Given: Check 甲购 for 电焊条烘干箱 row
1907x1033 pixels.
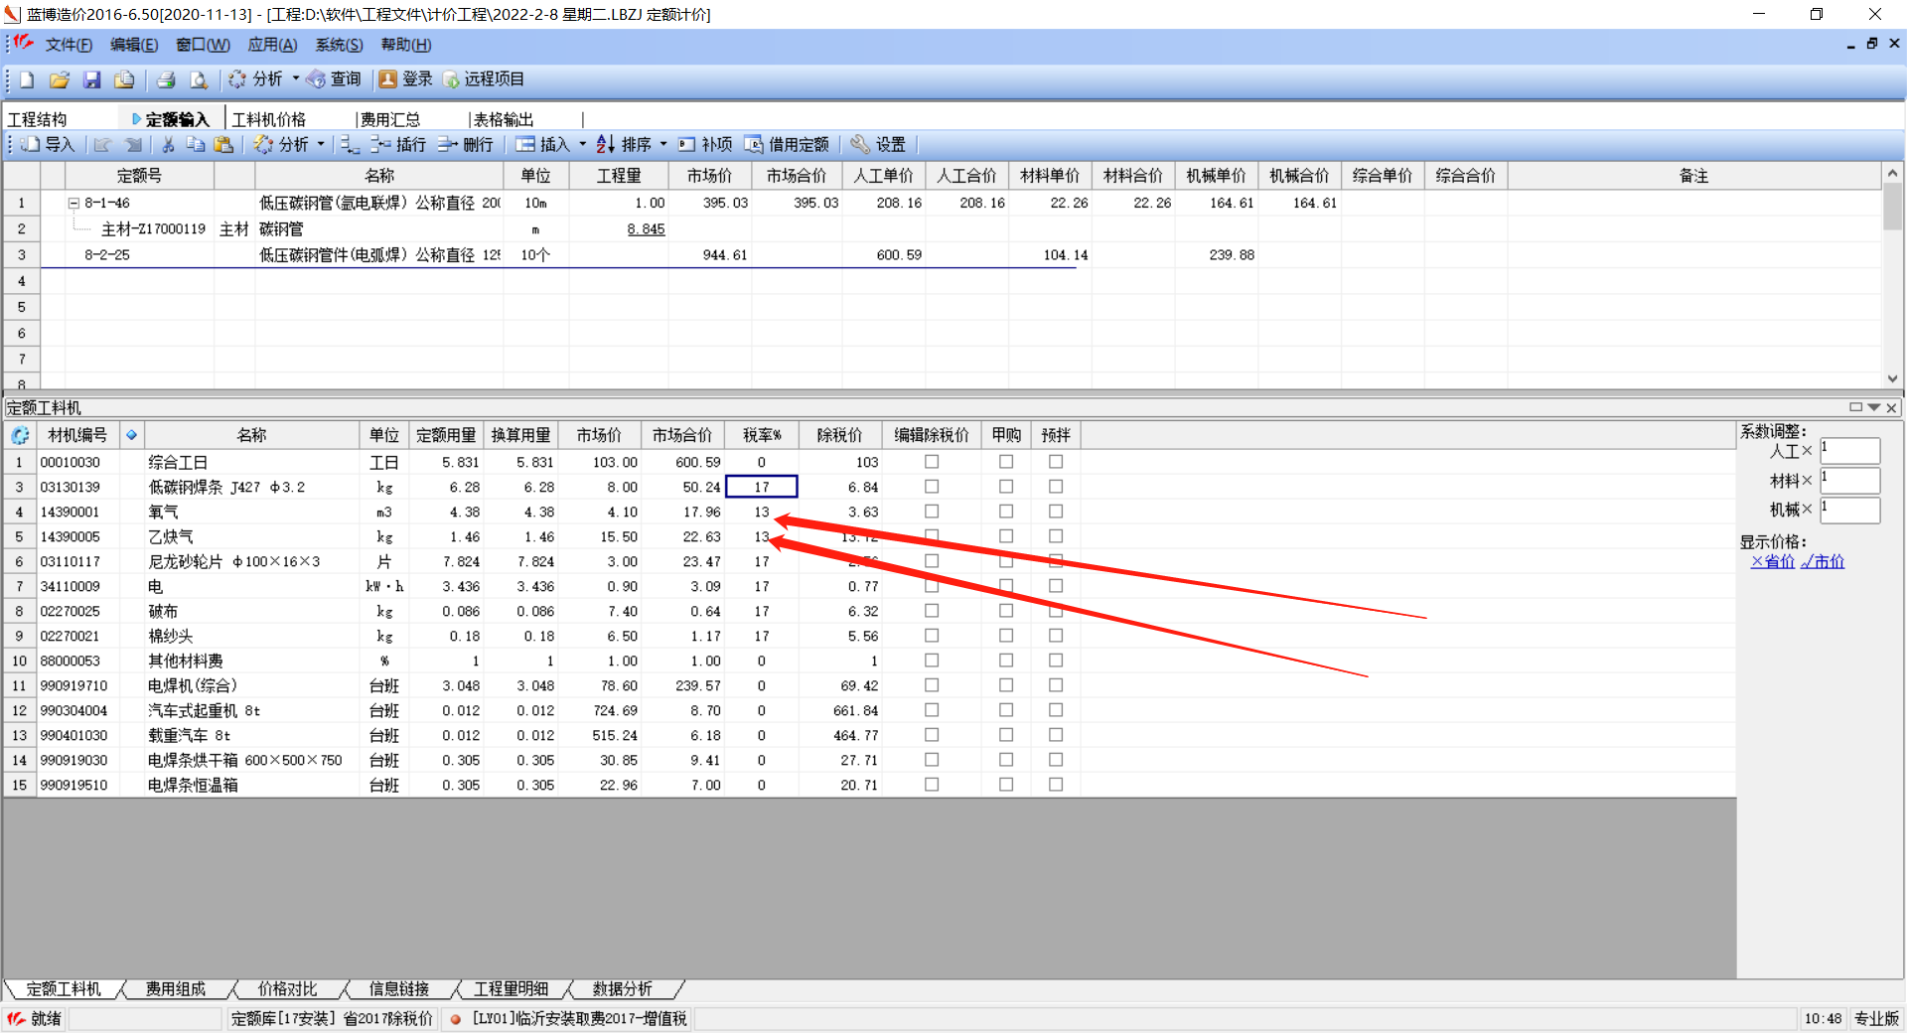Looking at the screenshot, I should (x=1006, y=760).
